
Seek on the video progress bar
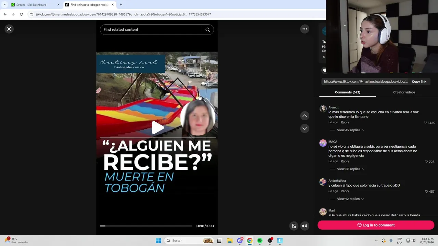(x=146, y=226)
